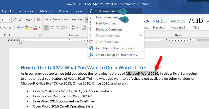209x109 pixels.
Task: Apply the Title style
Action: pos(196,24)
